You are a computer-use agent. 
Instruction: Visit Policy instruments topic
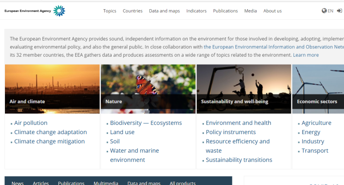pos(231,132)
